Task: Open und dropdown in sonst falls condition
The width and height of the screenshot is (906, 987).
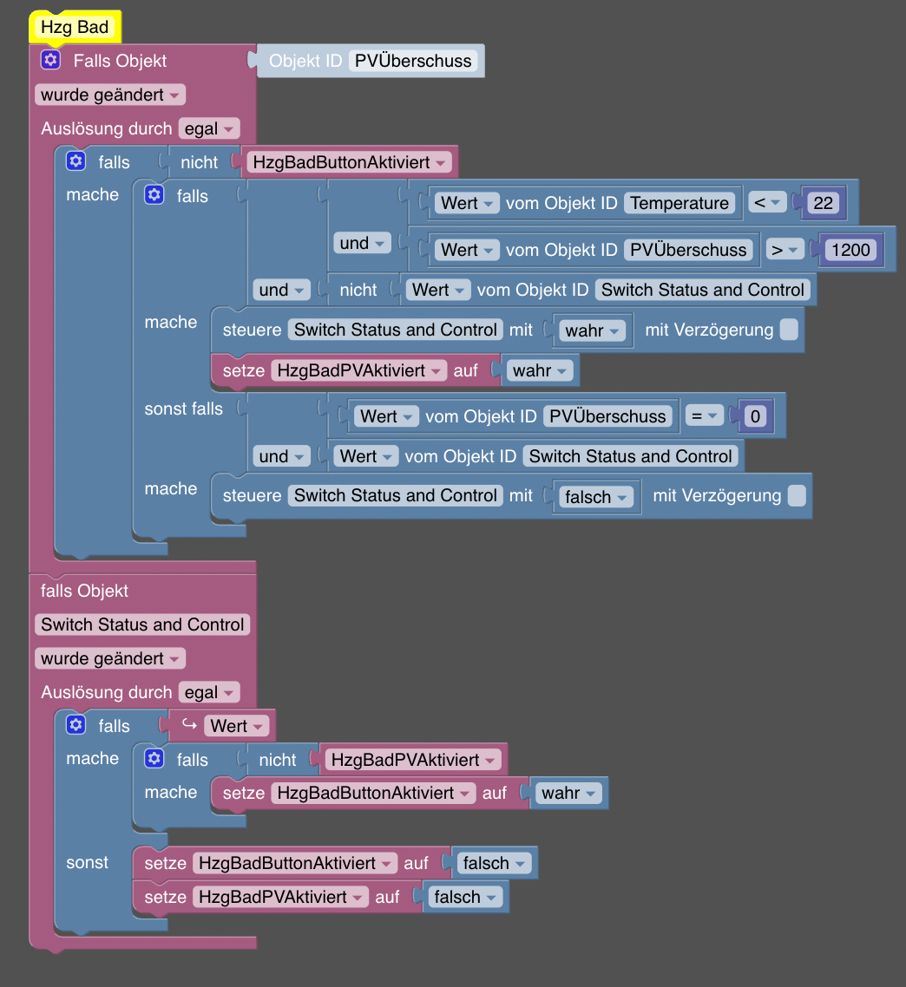Action: 281,455
